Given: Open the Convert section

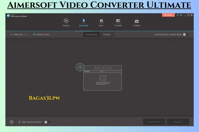Looking at the screenshot, I should point(66,22).
